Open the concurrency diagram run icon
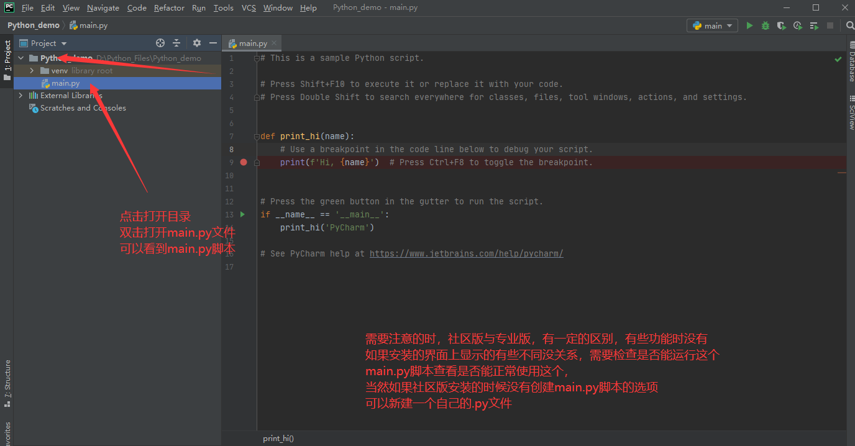The height and width of the screenshot is (446, 855). tap(814, 25)
